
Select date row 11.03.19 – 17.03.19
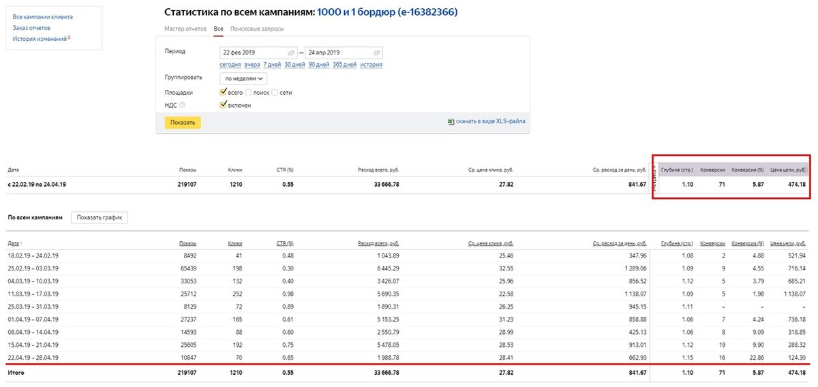[x=33, y=294]
